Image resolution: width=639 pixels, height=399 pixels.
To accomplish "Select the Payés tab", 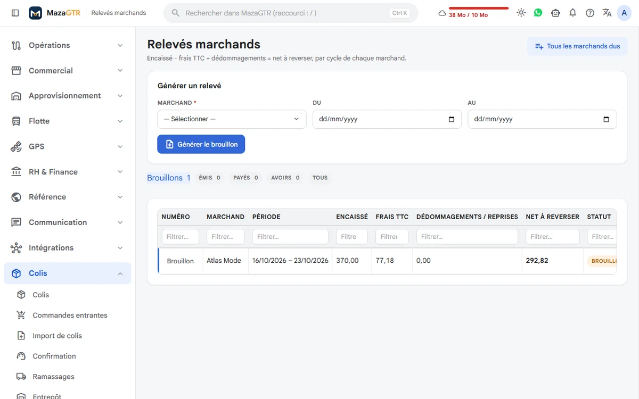I will 246,178.
